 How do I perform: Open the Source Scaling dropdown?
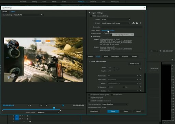point(28,15)
